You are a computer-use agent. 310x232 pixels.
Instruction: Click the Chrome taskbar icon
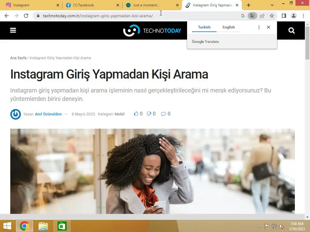click(x=25, y=226)
